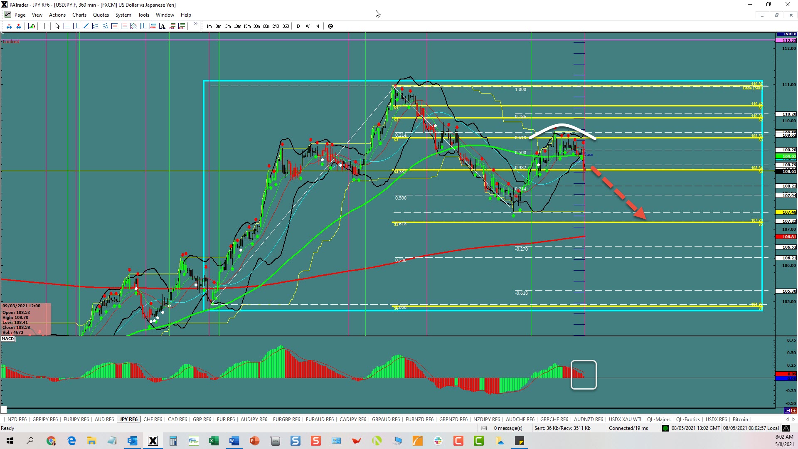Click the green connection status indicator
This screenshot has height=449, width=798.
[x=665, y=428]
